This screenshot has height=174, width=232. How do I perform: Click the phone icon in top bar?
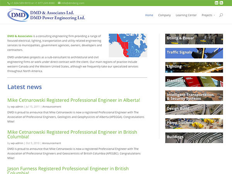[x=9, y=3]
